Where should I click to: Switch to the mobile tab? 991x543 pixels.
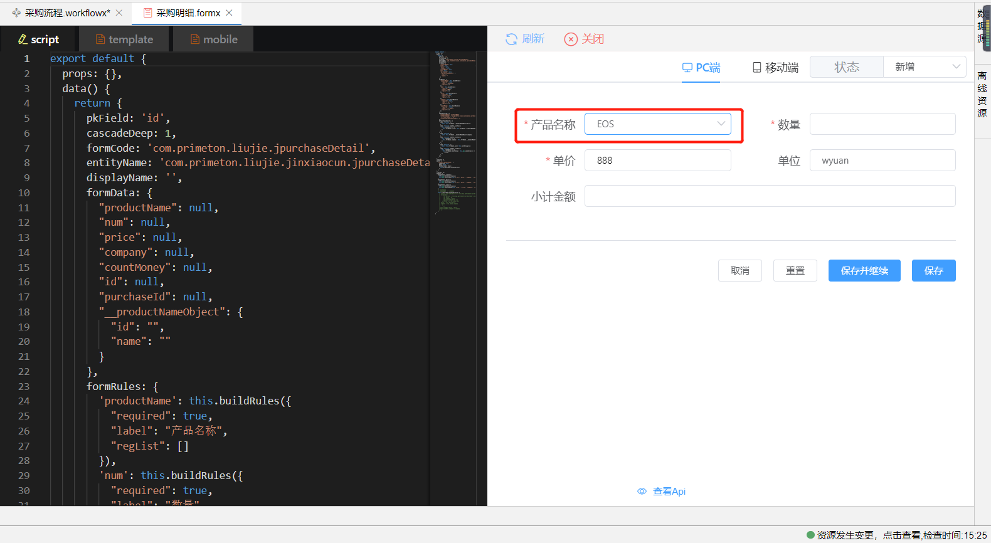214,40
